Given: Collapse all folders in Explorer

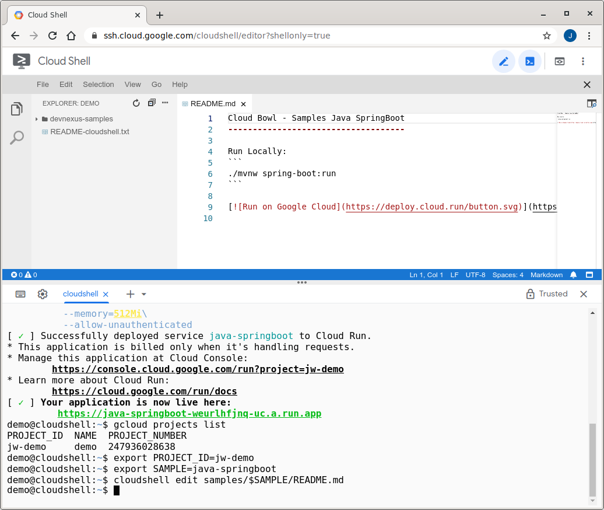Looking at the screenshot, I should 152,103.
